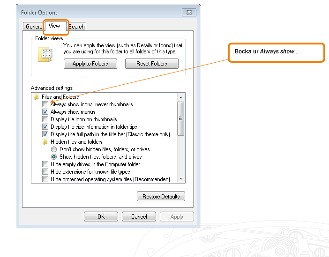Viewport: 329px width, 257px height.
Task: Click the Restore Defaults button
Action: click(161, 197)
